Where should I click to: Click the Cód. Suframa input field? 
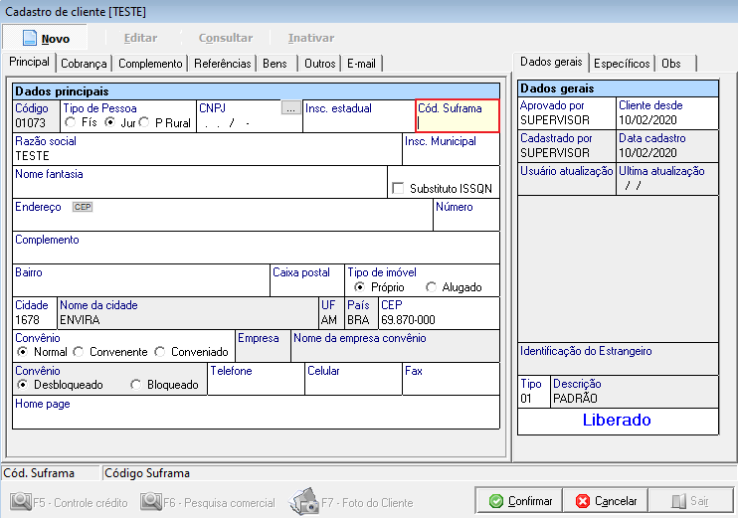457,123
